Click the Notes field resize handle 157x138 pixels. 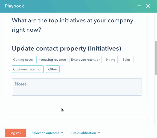click(x=140, y=94)
